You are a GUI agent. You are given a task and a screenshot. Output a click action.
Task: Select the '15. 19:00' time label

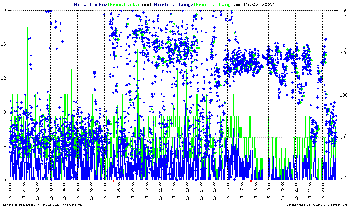point(269,191)
